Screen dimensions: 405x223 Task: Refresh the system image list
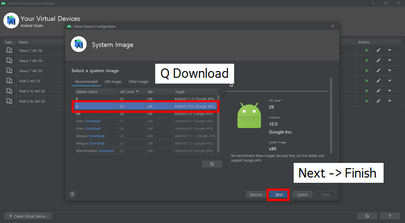pos(212,164)
